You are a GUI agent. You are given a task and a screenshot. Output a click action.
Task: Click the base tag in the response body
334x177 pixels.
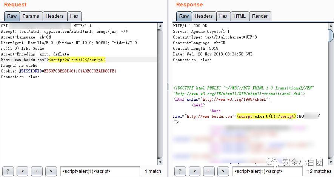215,111
